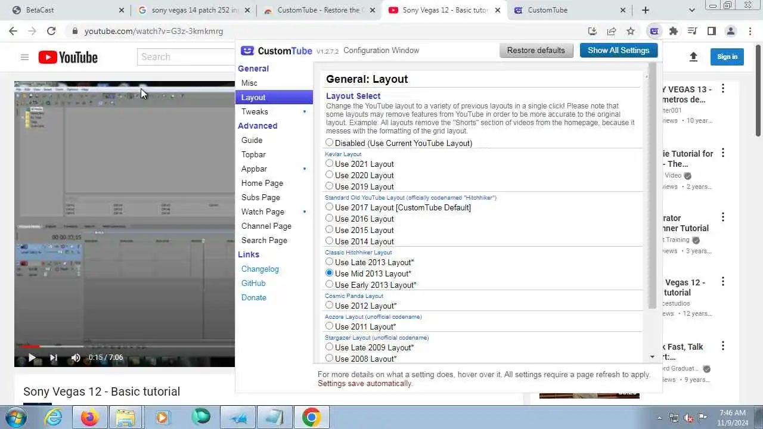Open a new browser tab
The image size is (763, 429).
click(x=646, y=10)
